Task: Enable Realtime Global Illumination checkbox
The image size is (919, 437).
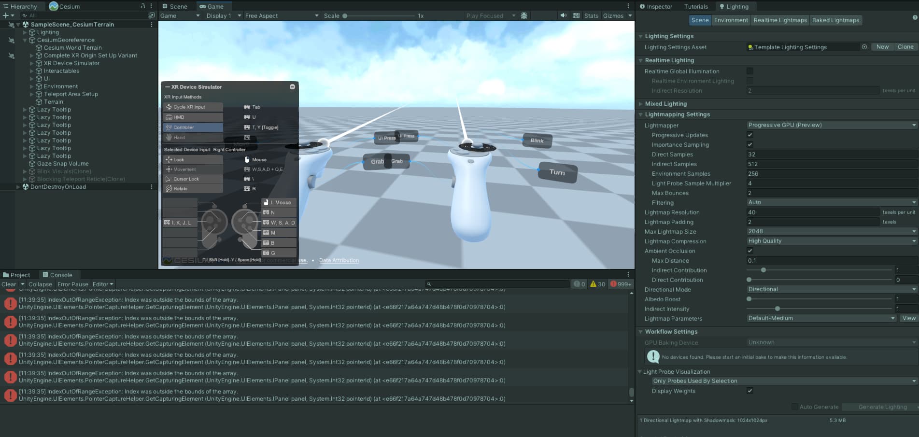Action: [x=750, y=71]
